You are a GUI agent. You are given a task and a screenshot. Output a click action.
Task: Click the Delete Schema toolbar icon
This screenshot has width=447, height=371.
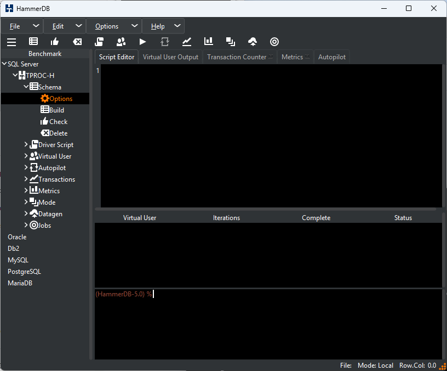click(x=77, y=42)
